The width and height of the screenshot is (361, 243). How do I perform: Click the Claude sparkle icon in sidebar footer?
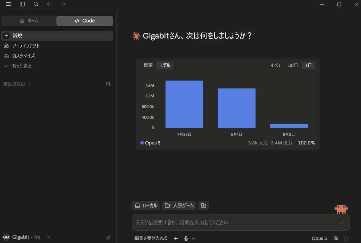point(109,237)
